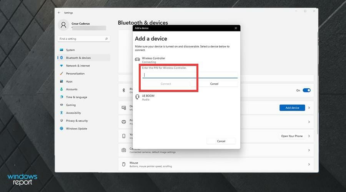Click the Cameras icon in device list
This screenshot has width=346, height=192.
(x=124, y=150)
